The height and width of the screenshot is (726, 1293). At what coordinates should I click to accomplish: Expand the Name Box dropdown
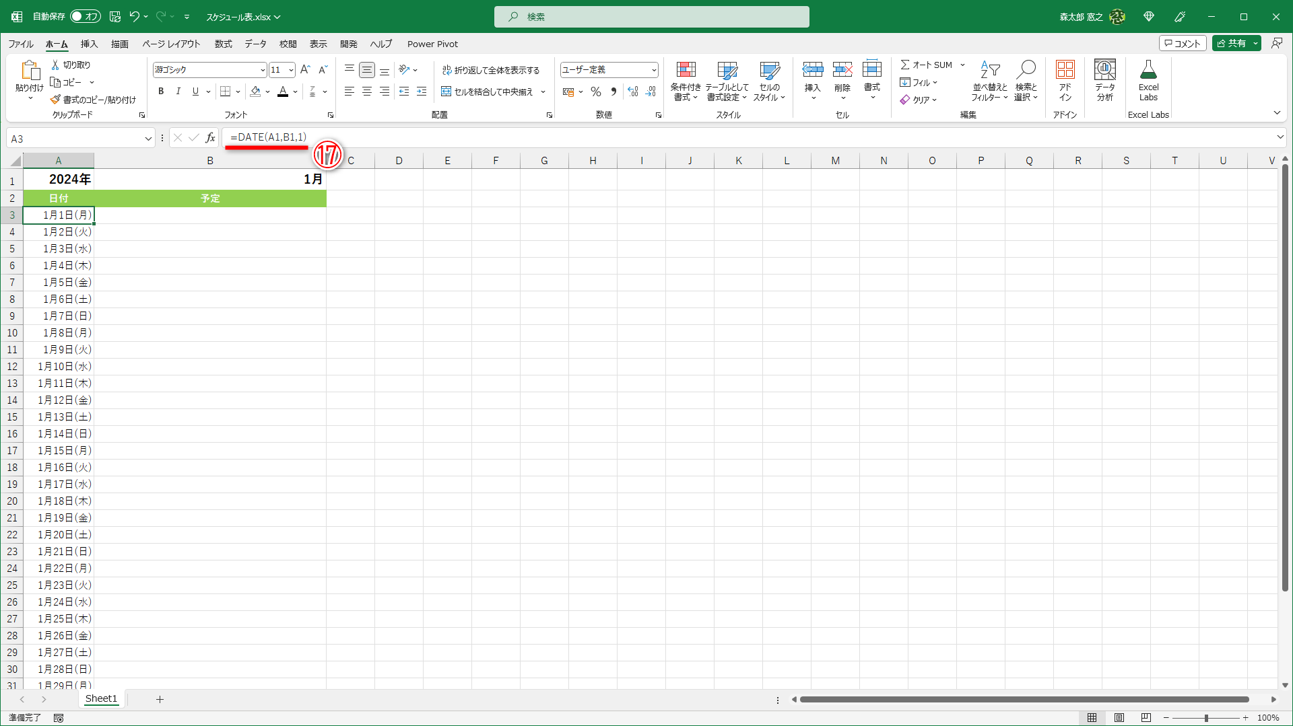pyautogui.click(x=148, y=139)
